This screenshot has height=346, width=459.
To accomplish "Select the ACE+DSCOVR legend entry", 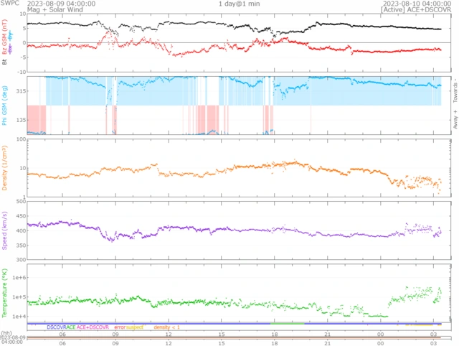I will [x=93, y=327].
